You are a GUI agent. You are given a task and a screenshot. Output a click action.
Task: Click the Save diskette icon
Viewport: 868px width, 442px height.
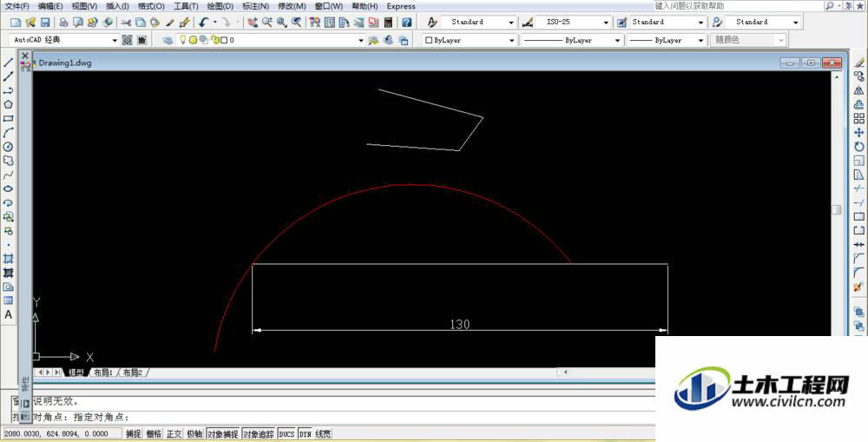tap(45, 23)
